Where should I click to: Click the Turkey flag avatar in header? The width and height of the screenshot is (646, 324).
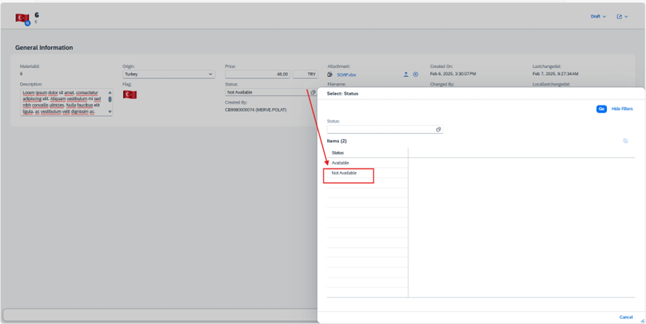pyautogui.click(x=23, y=18)
